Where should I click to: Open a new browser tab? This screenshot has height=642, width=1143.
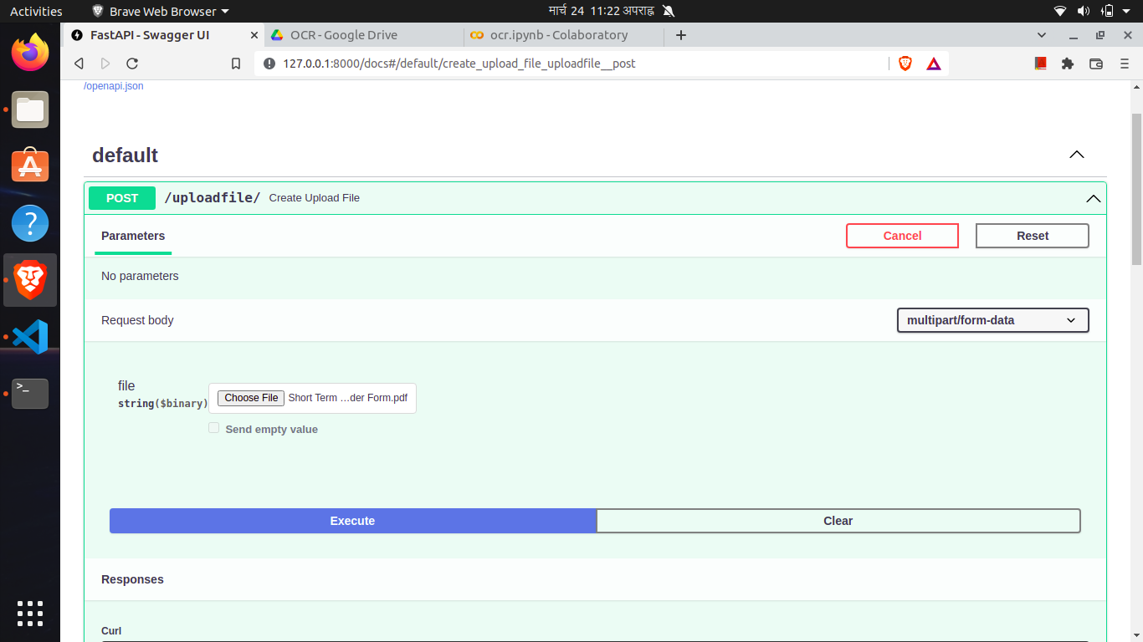(681, 35)
